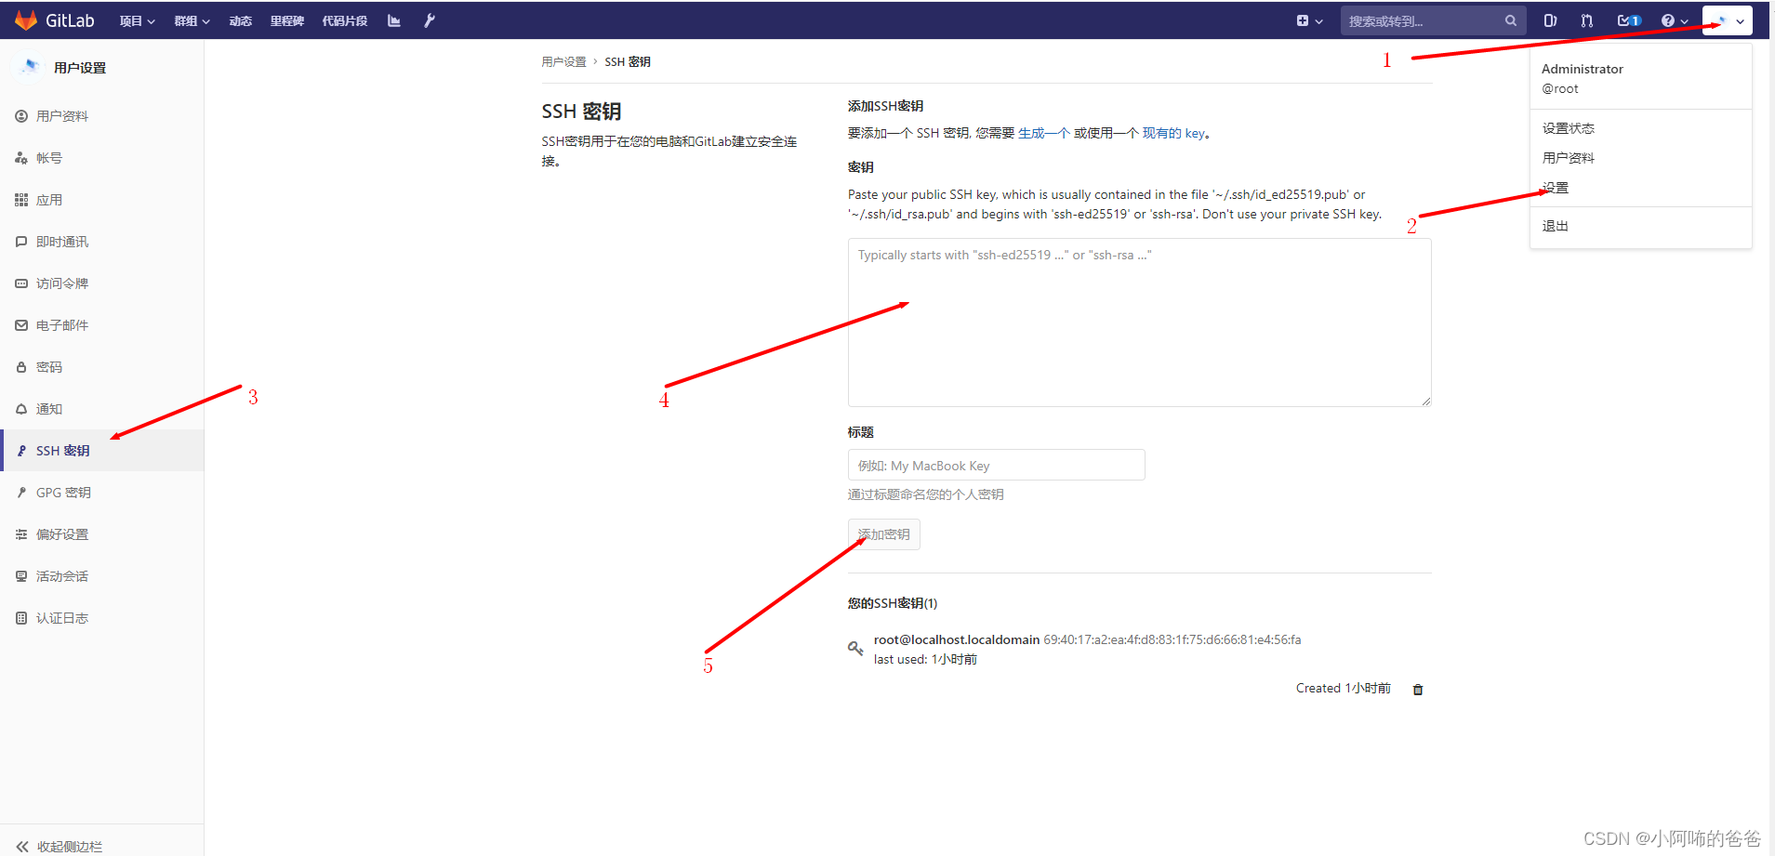Open SSH 密钥 key icon in sidebar

click(21, 451)
